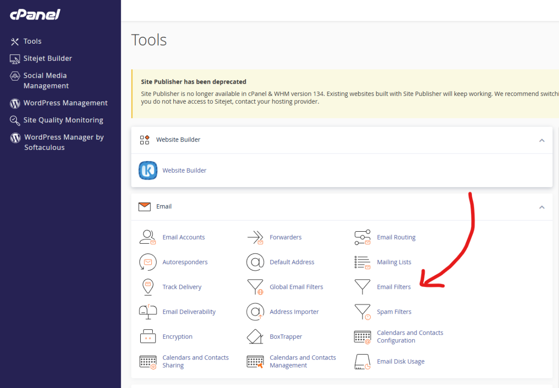Click the Mailing Lists link
559x388 pixels.
pos(394,262)
